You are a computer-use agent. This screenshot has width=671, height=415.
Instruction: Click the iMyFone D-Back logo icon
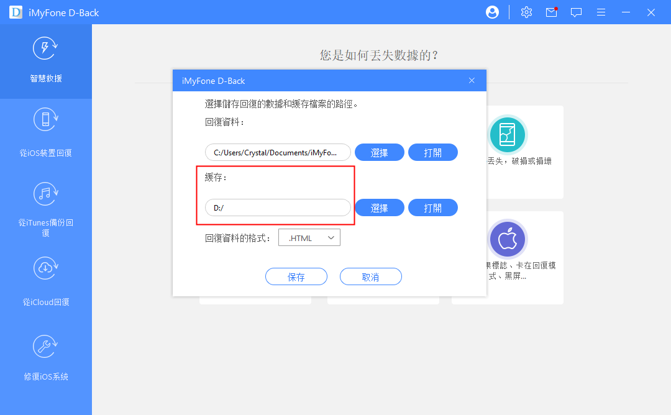point(16,12)
